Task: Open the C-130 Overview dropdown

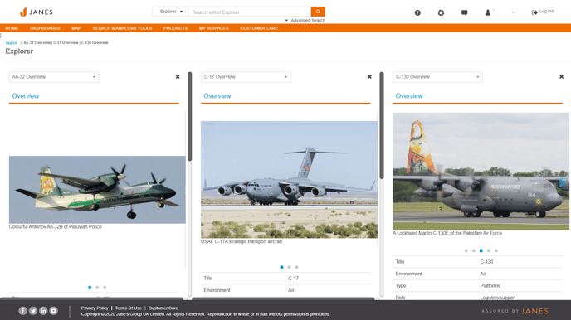Action: (437, 77)
